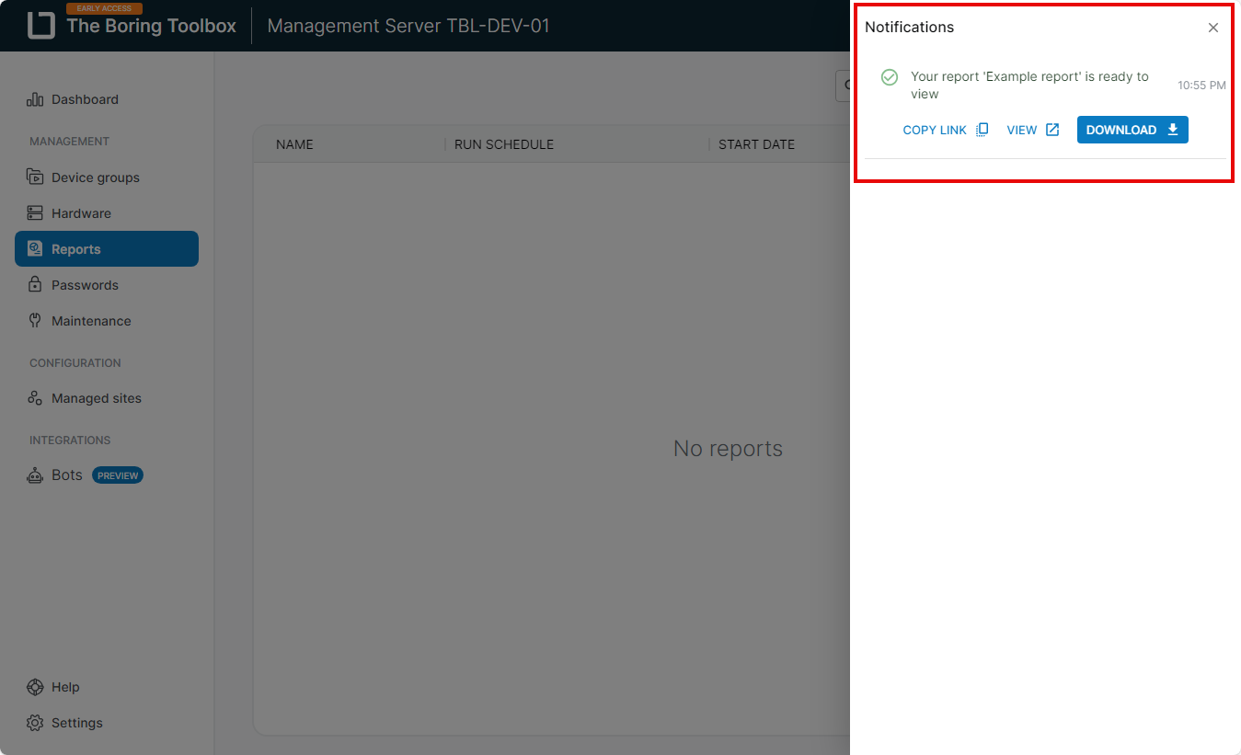
Task: Download the Example report
Action: point(1132,130)
